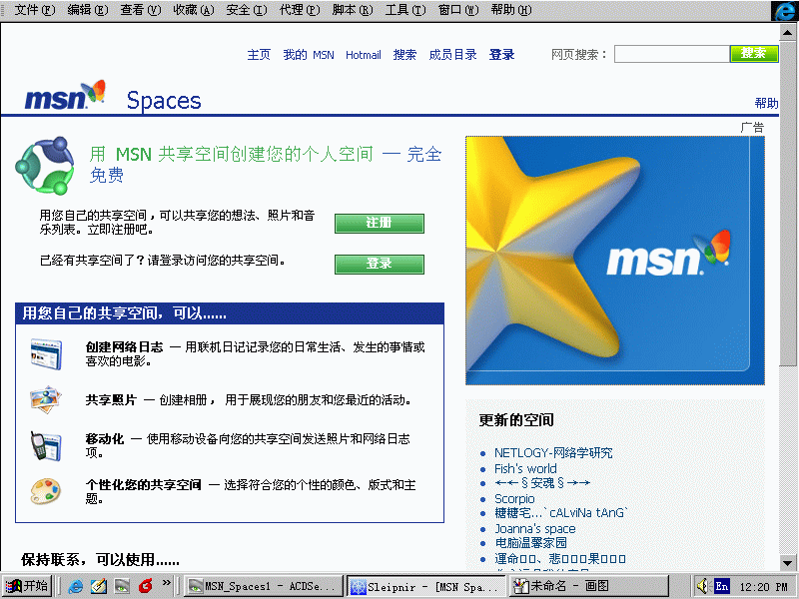Screen dimensions: 799x599
Task: Click the 广告 label
Action: point(752,128)
